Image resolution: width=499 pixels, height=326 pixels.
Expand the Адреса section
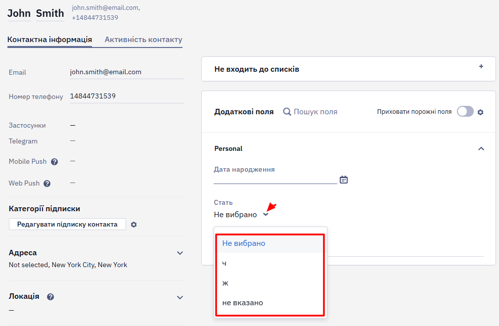coord(180,253)
